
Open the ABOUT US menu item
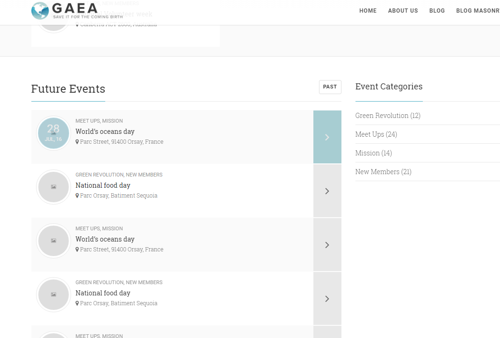(403, 10)
